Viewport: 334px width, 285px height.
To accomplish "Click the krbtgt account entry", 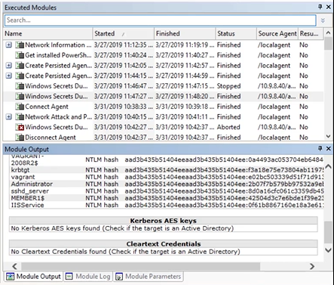I will click(20, 170).
